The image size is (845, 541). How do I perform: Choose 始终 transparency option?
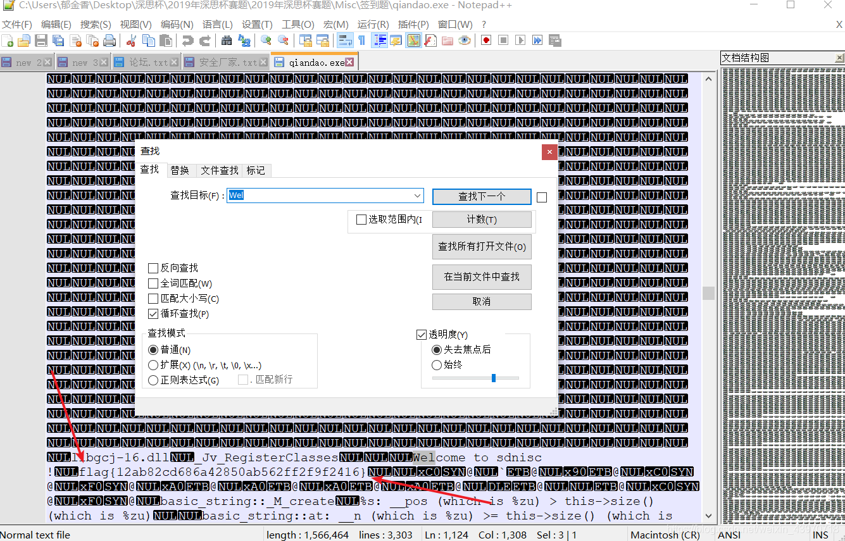[x=447, y=364]
